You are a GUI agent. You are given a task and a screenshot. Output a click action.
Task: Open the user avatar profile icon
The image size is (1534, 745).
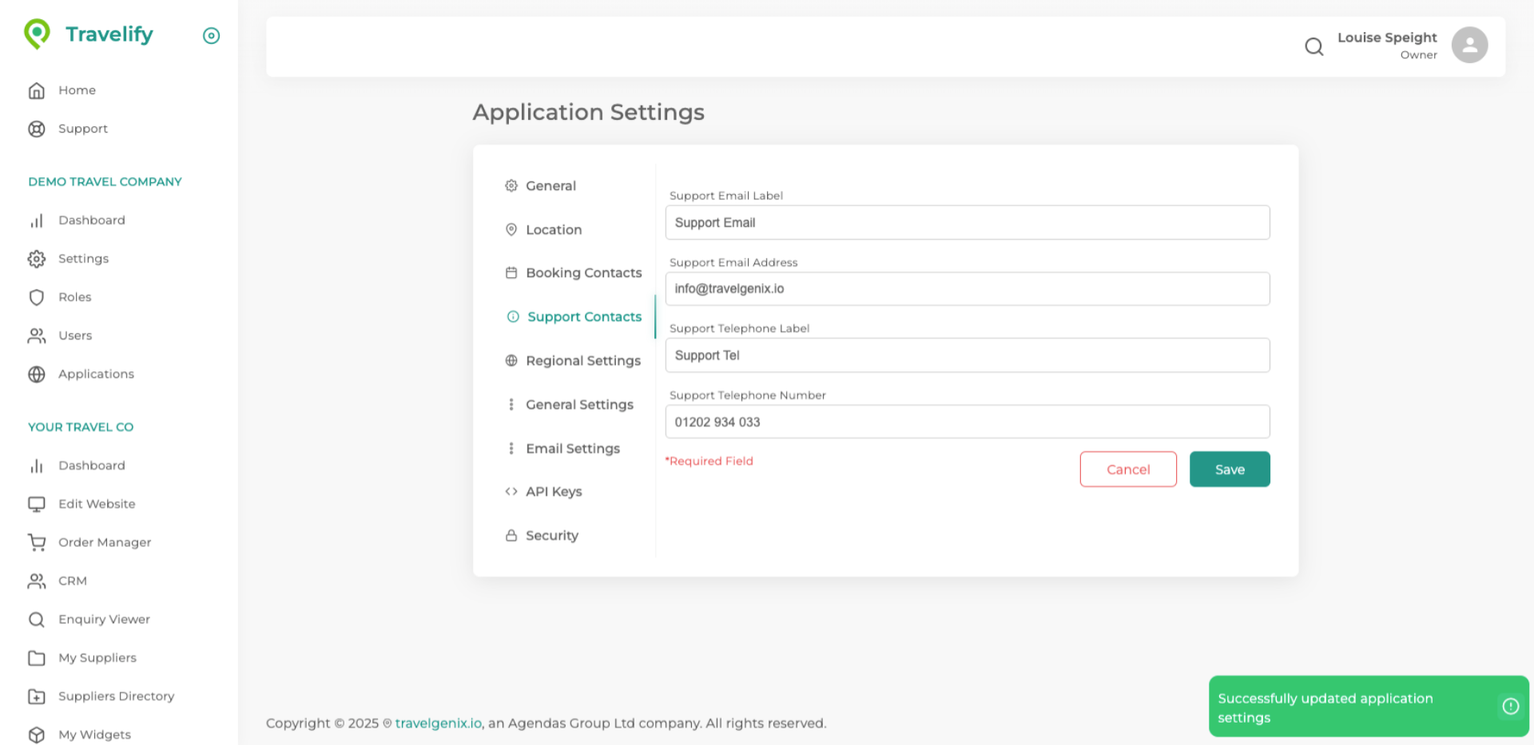pyautogui.click(x=1469, y=46)
